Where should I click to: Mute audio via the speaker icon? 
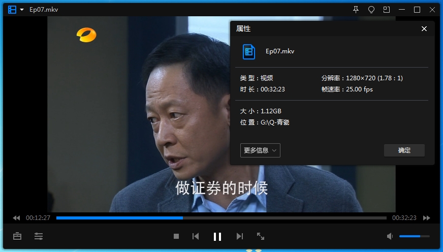[x=390, y=236]
